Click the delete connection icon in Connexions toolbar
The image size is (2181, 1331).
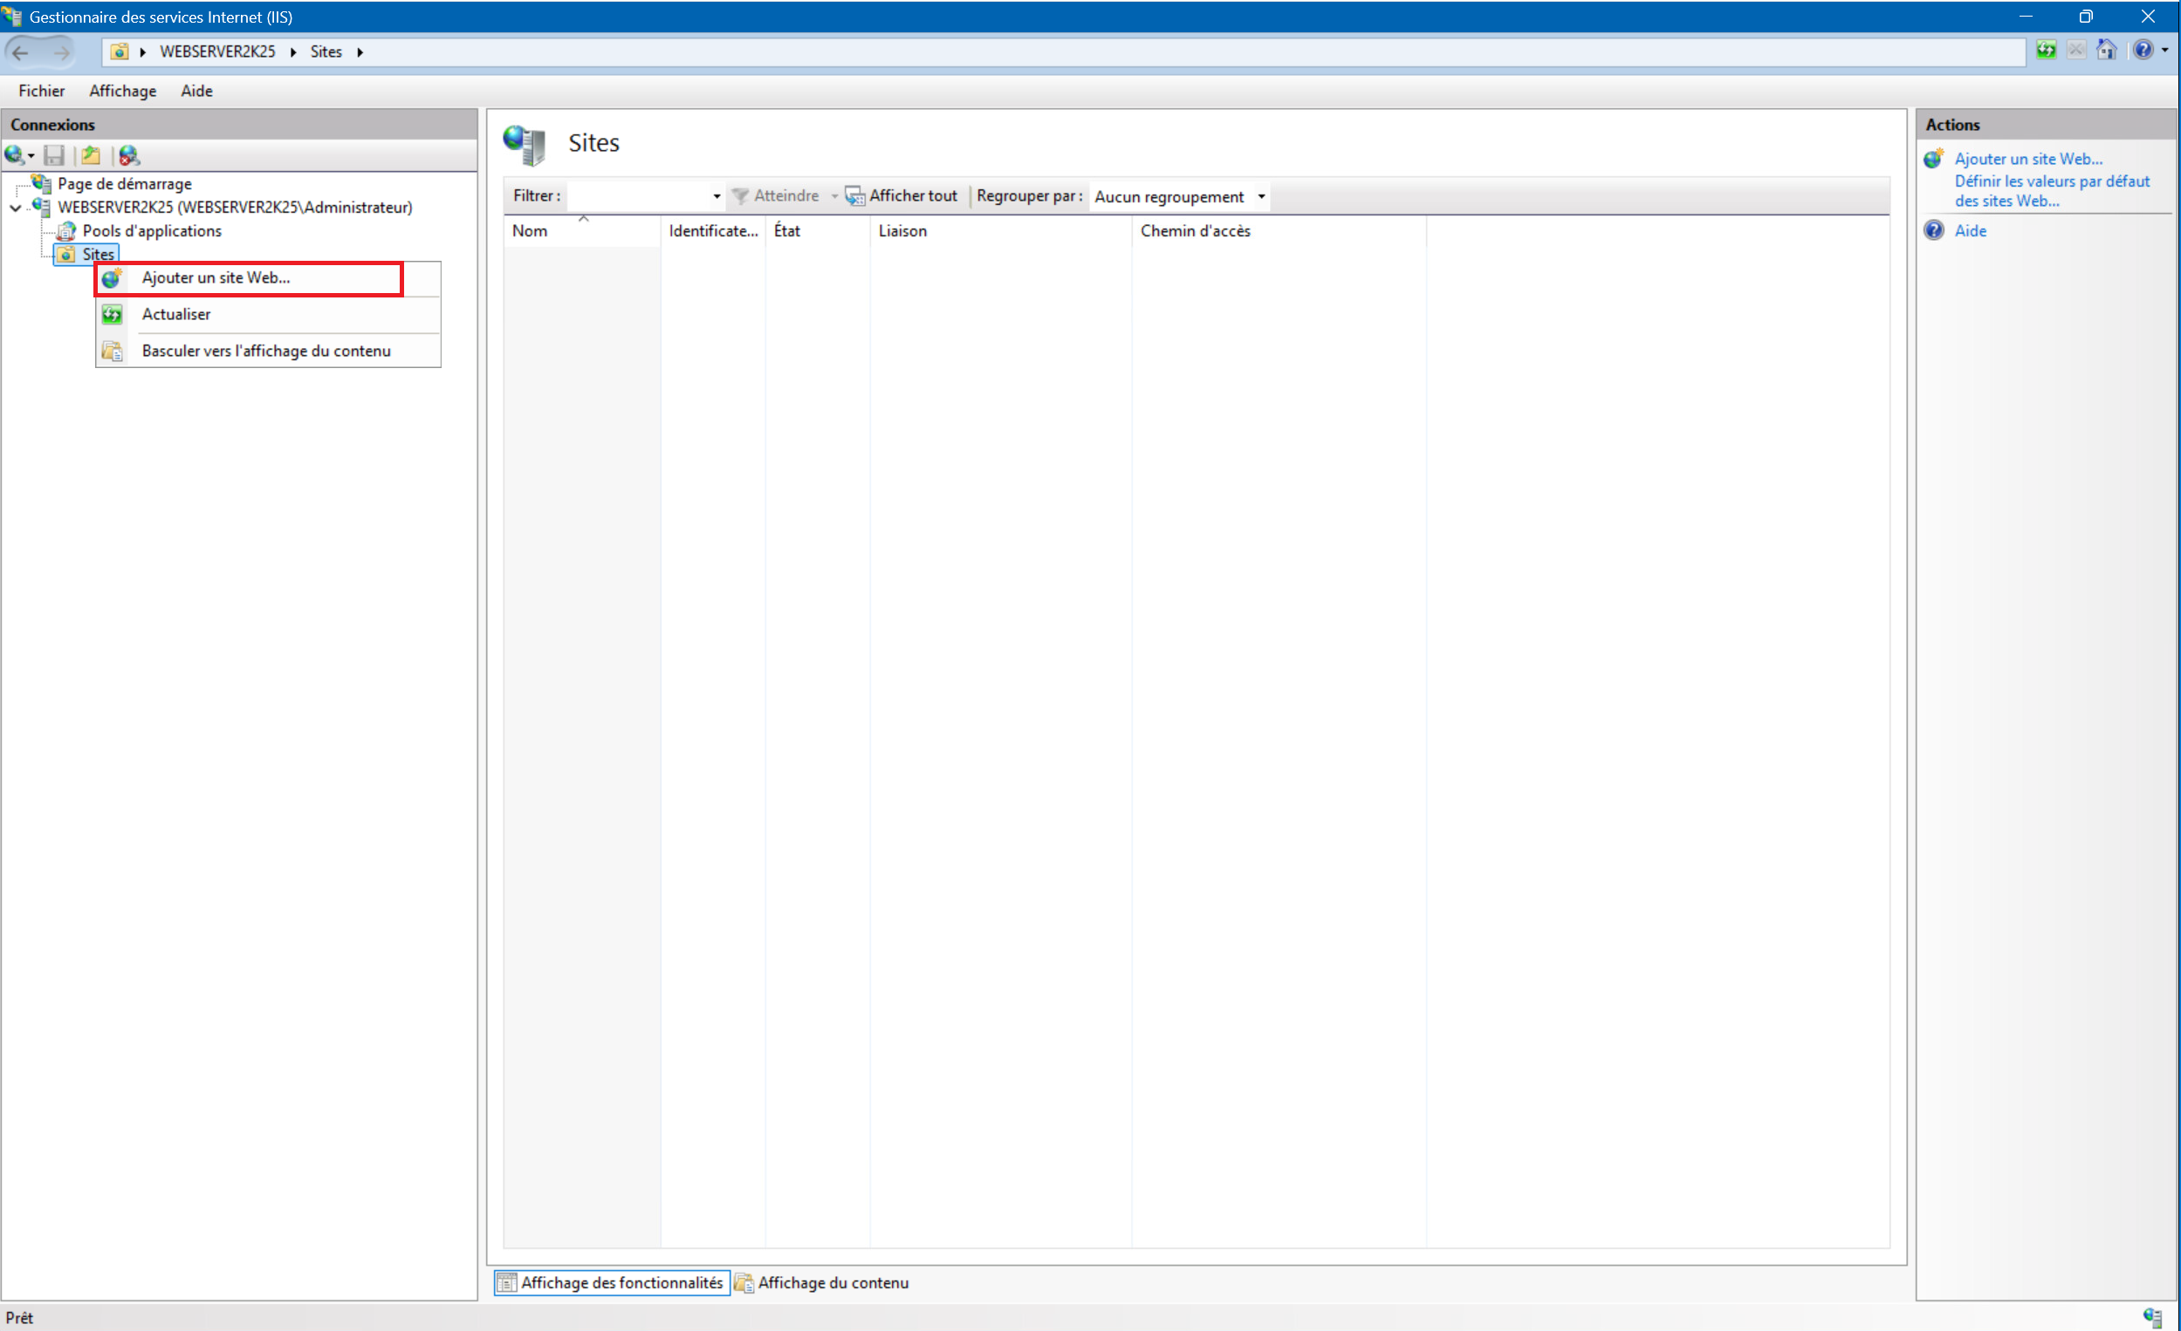click(129, 155)
